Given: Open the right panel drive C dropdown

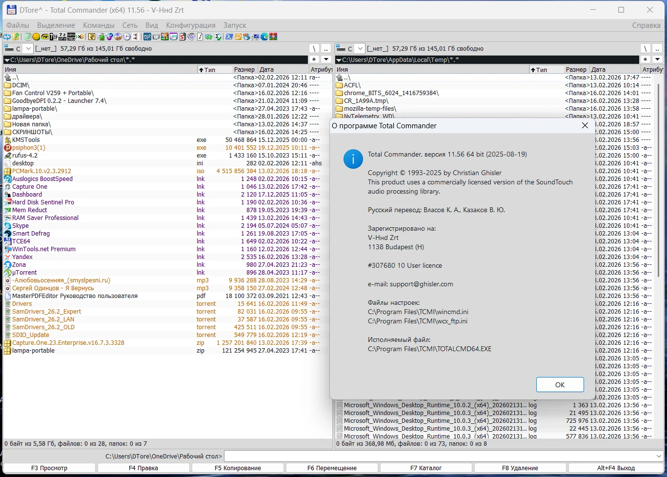Looking at the screenshot, I should coord(360,48).
